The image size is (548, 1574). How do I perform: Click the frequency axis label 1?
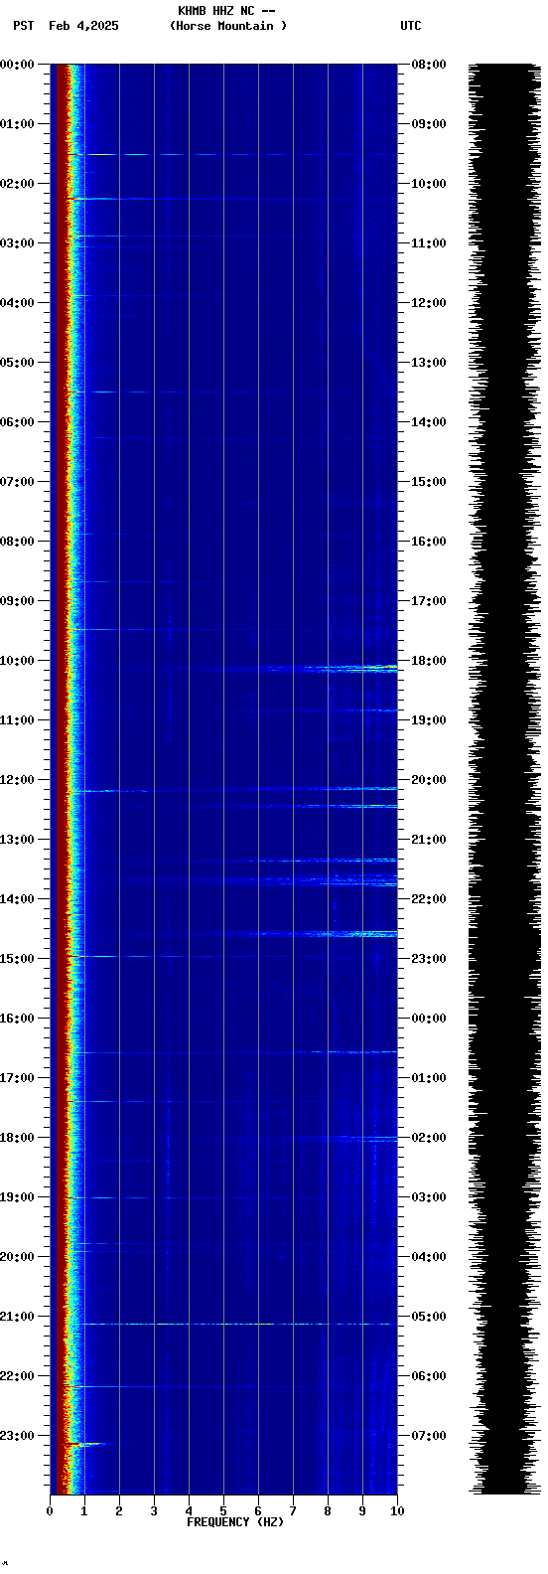click(84, 1511)
